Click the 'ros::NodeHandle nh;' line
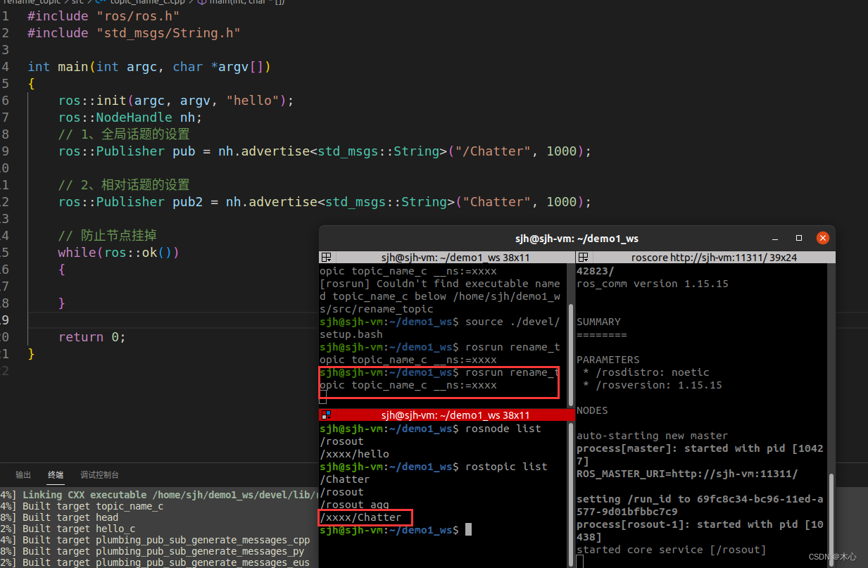 130,117
